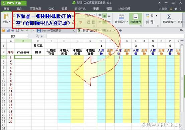Open print preview from quick toolbar
The height and width of the screenshot is (130, 185).
(x=18, y=30)
